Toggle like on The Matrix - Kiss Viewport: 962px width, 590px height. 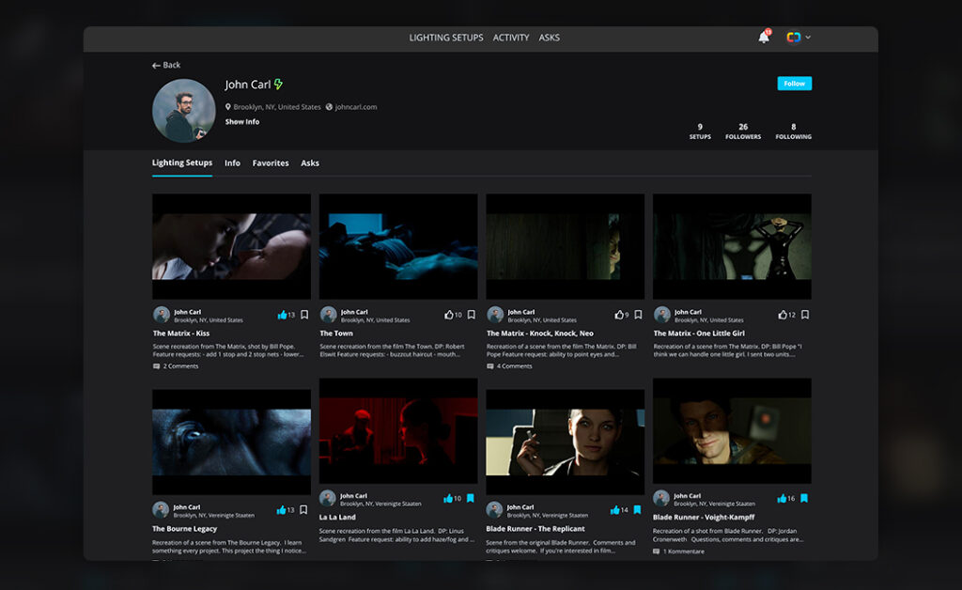[282, 315]
